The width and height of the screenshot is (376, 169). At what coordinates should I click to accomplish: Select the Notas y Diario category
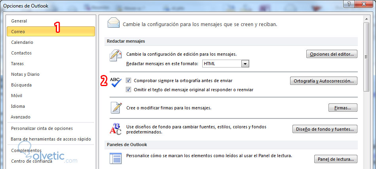pyautogui.click(x=51, y=74)
